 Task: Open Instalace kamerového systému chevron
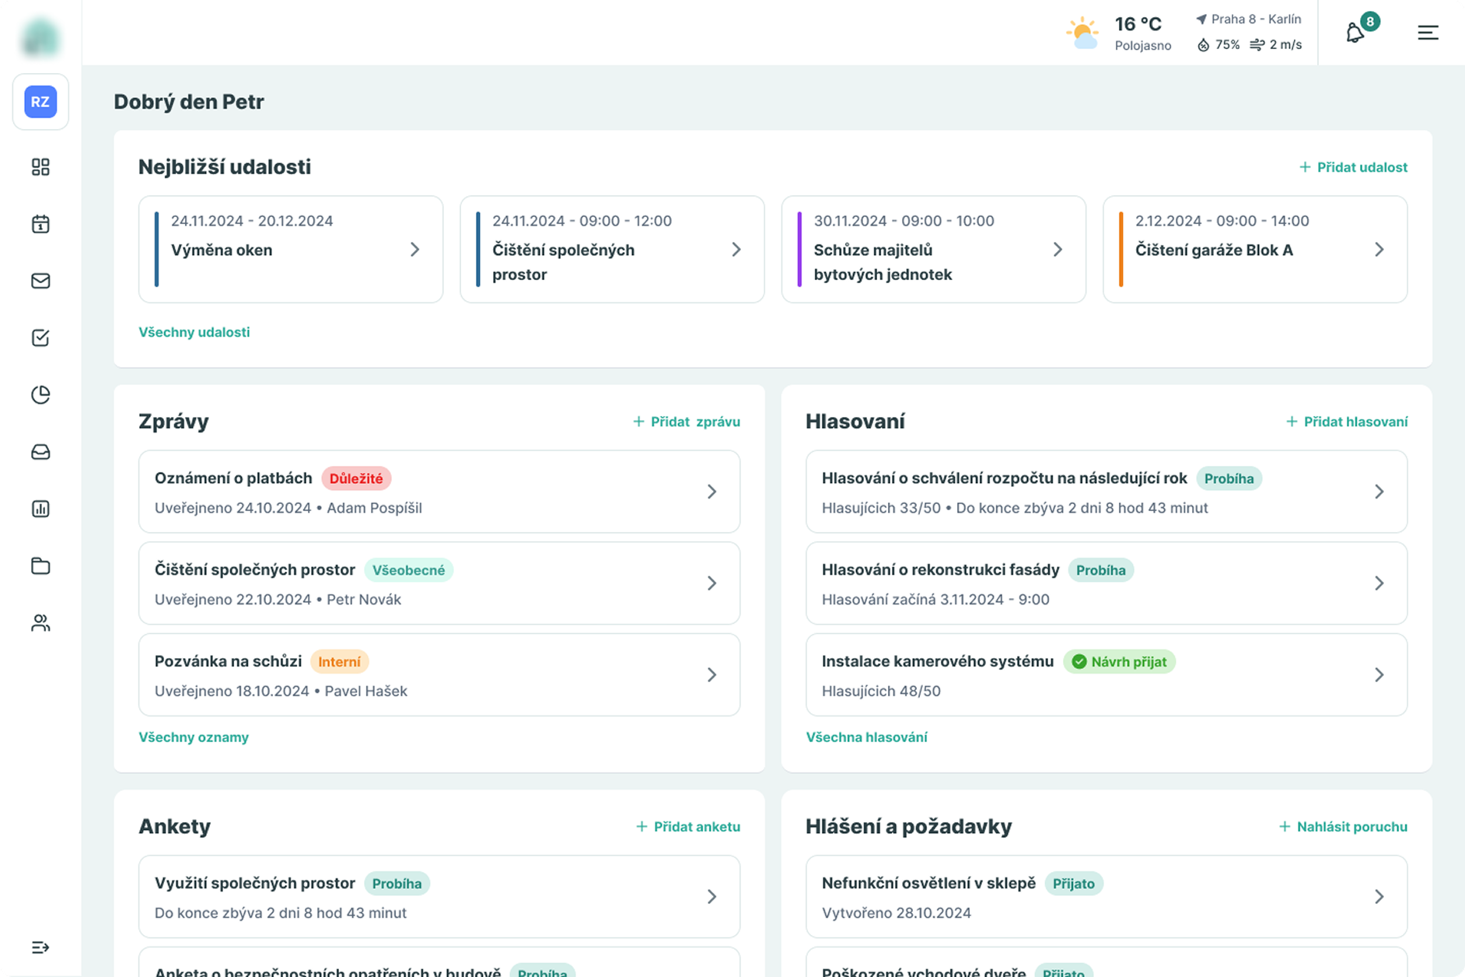pyautogui.click(x=1379, y=674)
